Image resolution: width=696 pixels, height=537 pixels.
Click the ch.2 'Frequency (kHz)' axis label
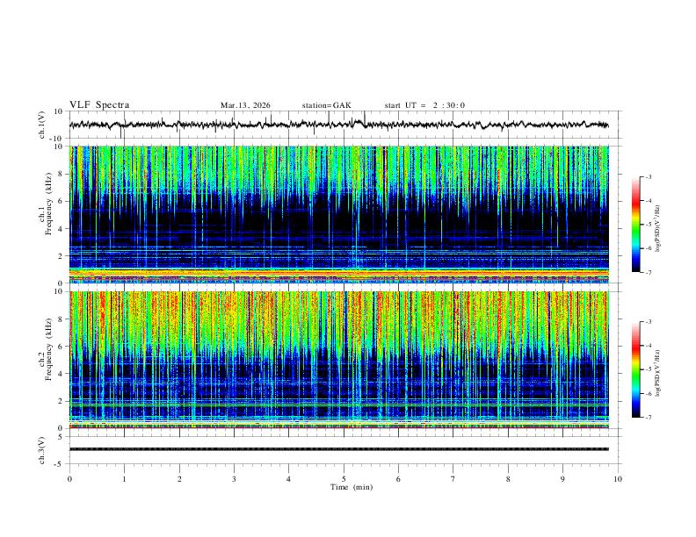[x=48, y=349]
